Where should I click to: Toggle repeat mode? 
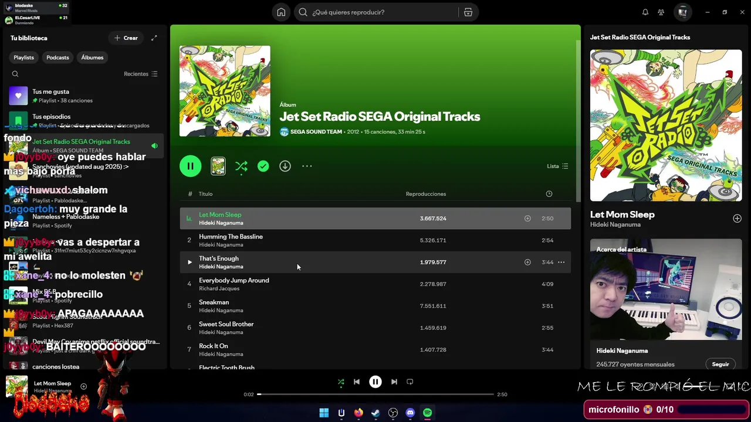[410, 382]
